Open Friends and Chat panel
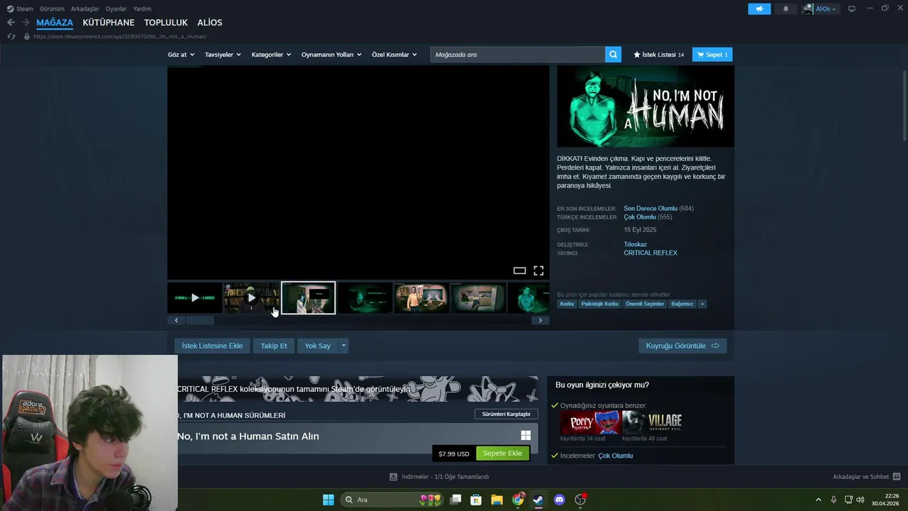 (866, 477)
